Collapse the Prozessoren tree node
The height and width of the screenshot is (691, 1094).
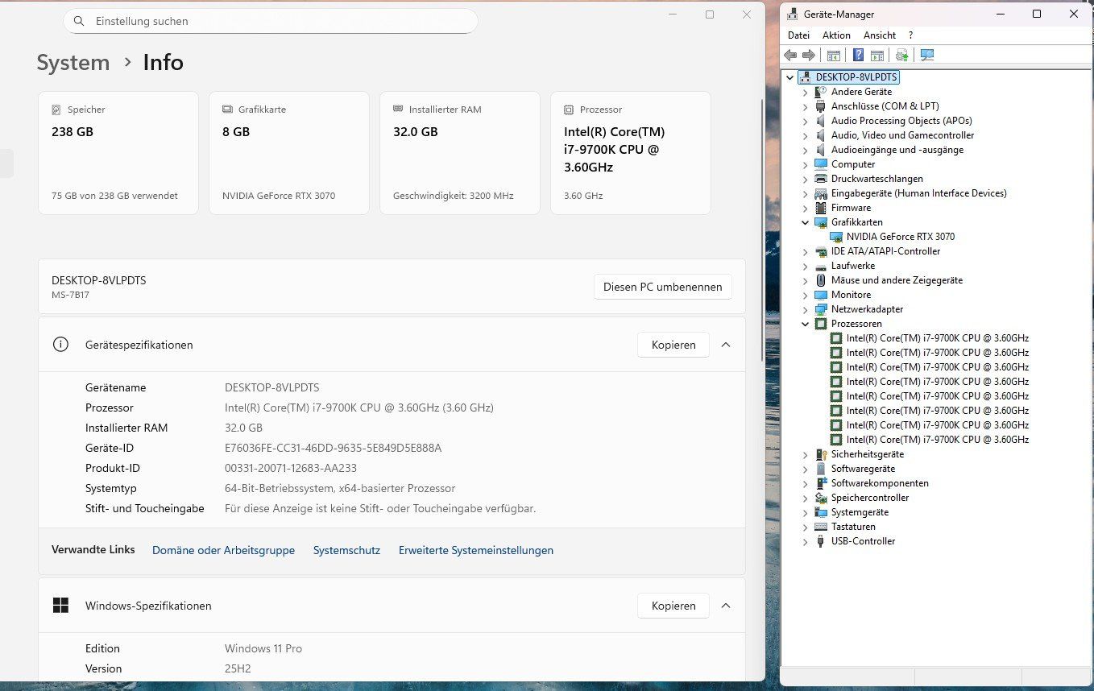(805, 324)
